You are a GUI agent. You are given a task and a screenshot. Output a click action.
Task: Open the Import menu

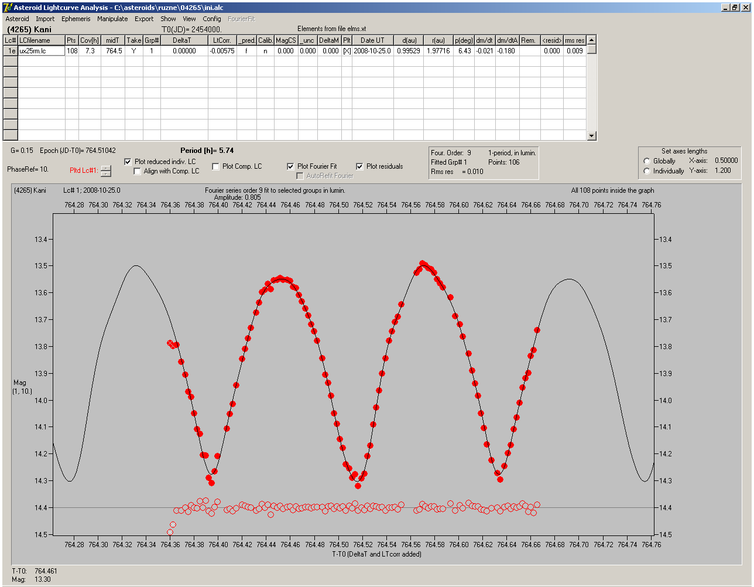[x=45, y=19]
